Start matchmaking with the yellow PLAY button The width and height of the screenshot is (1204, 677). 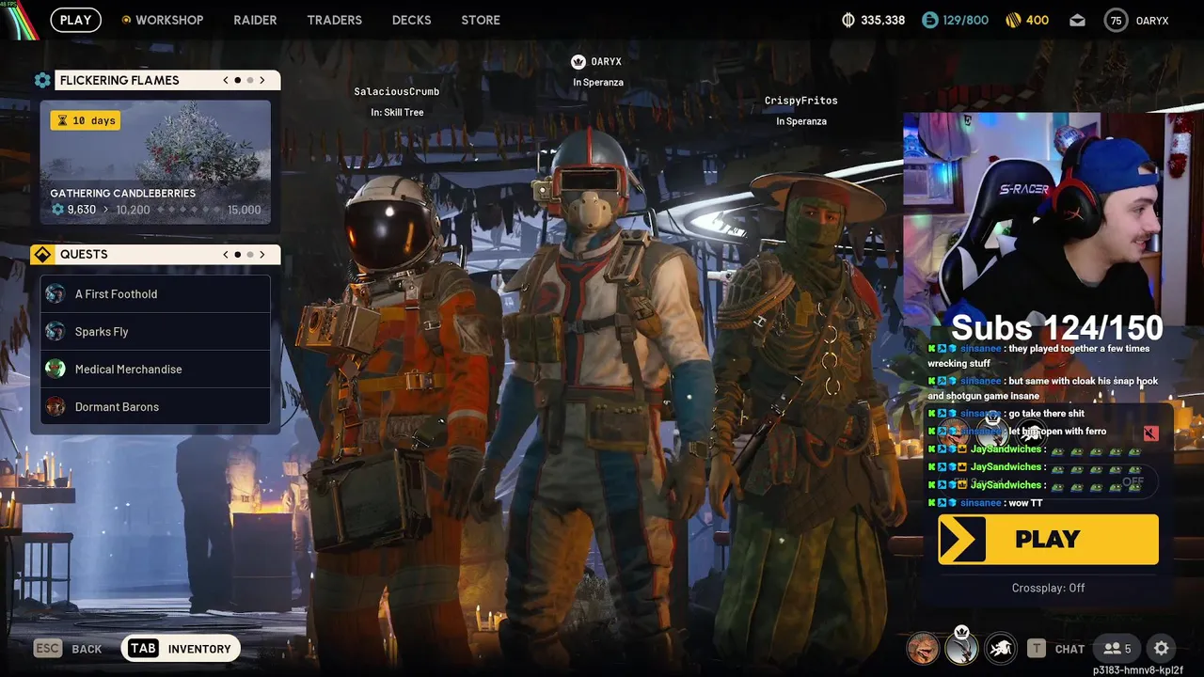pyautogui.click(x=1048, y=539)
